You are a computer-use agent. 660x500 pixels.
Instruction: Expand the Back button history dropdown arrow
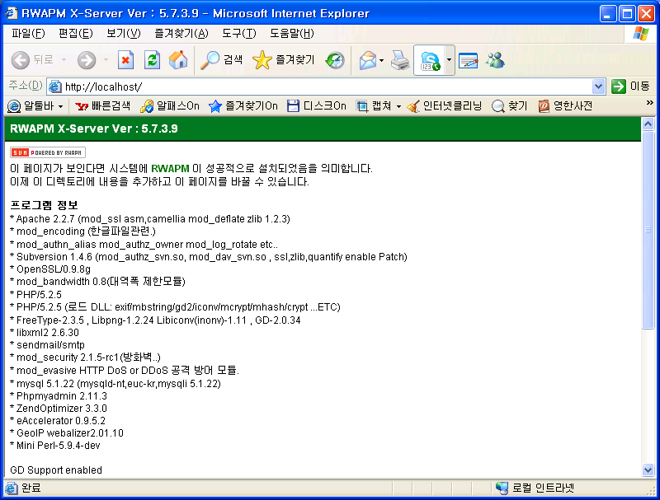64,60
